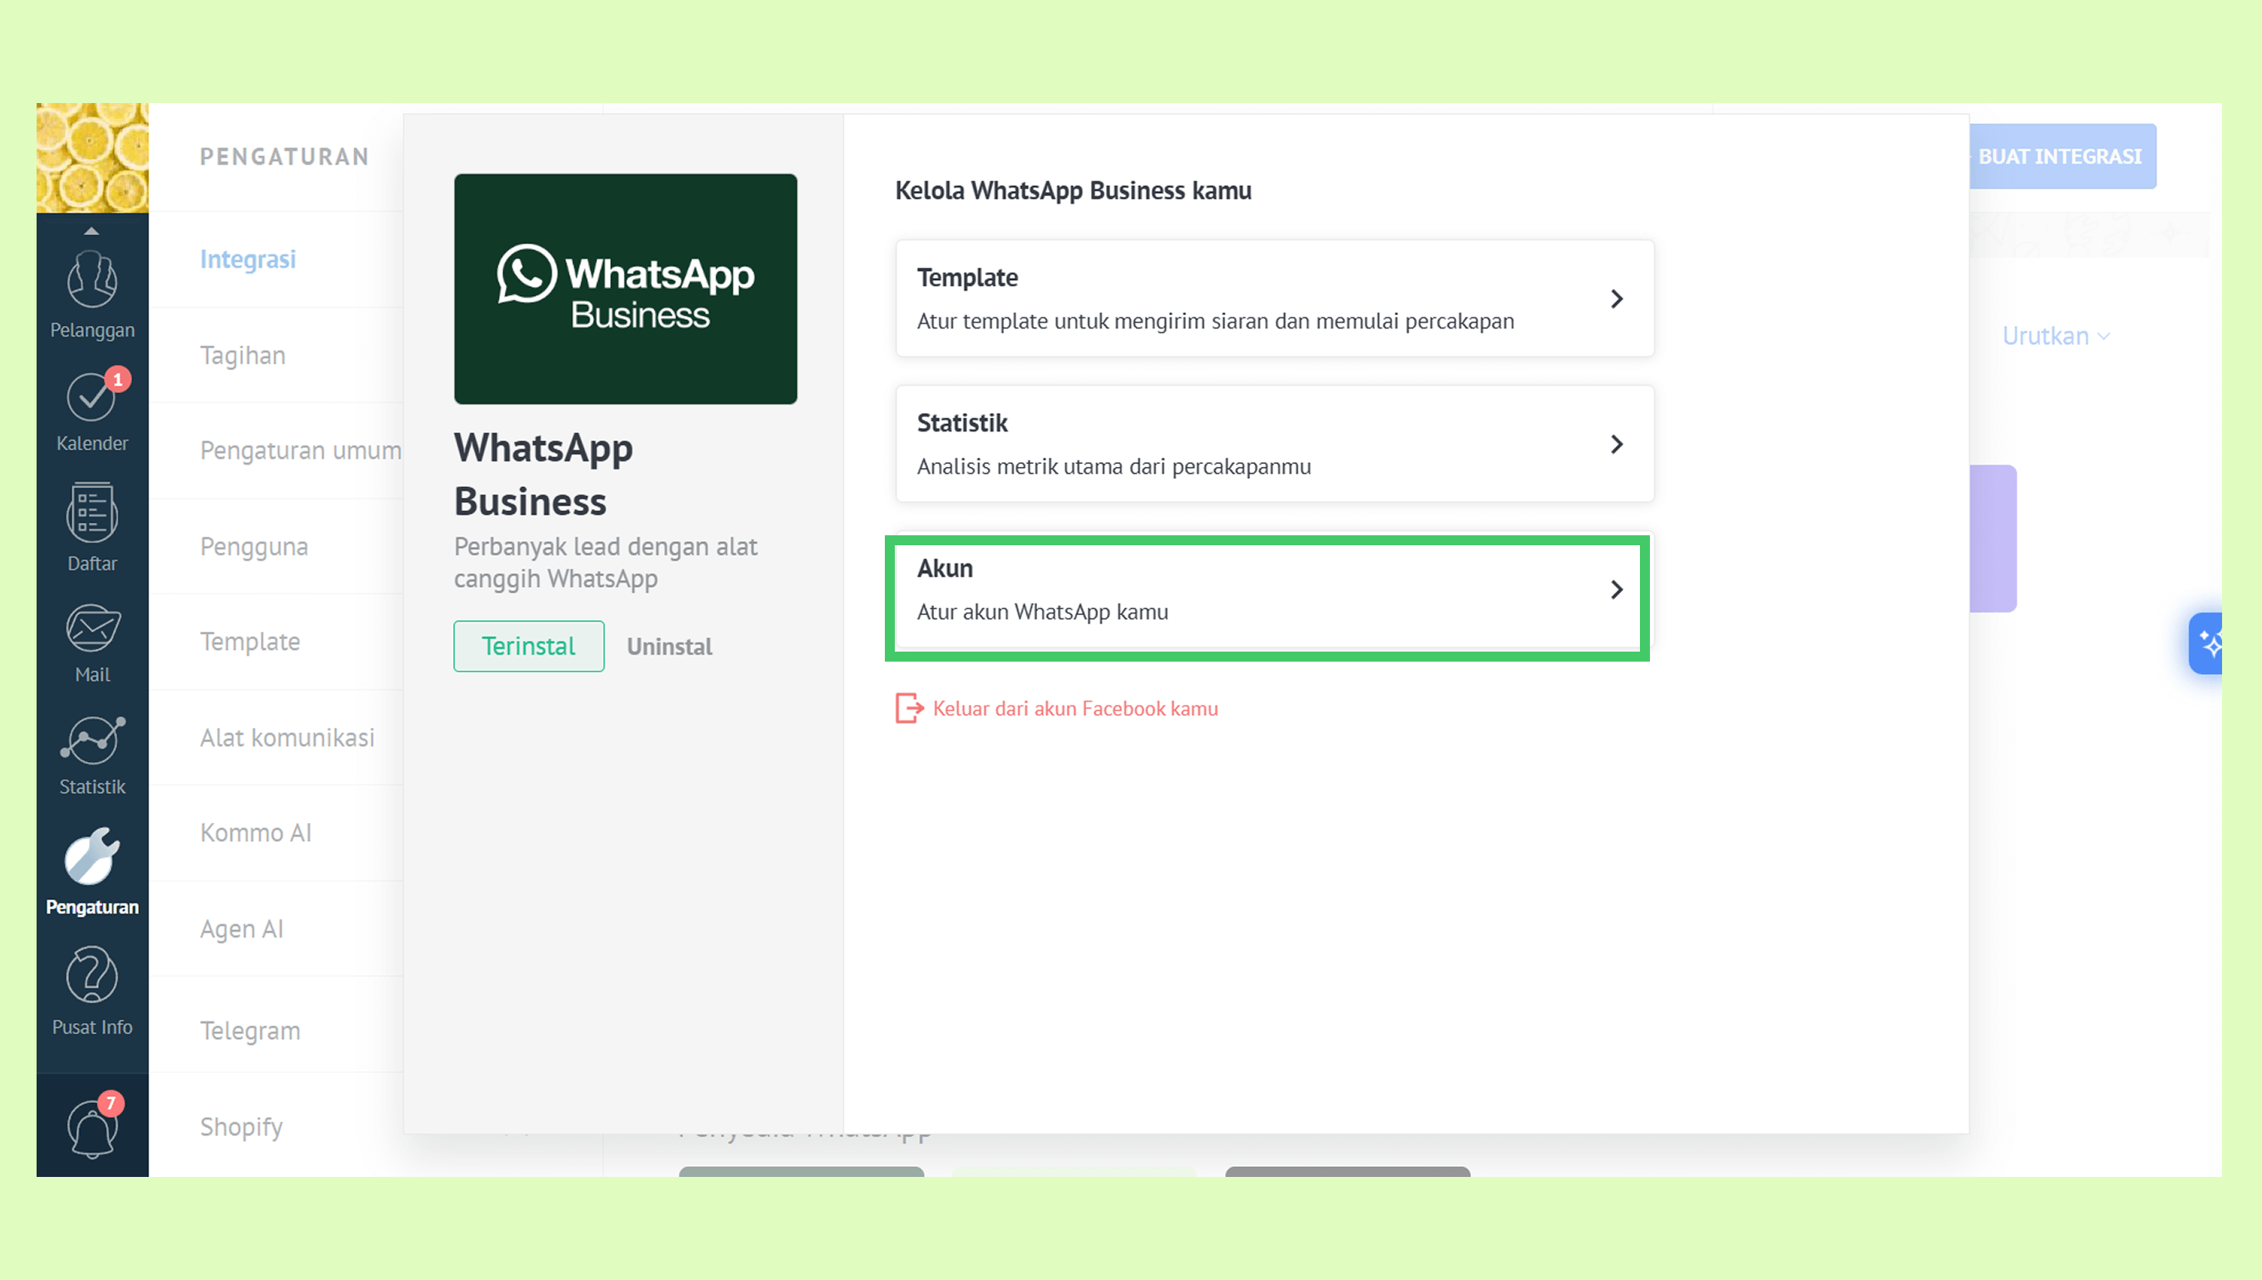The height and width of the screenshot is (1280, 2262).
Task: Click the account avatar lemon image
Action: [92, 158]
